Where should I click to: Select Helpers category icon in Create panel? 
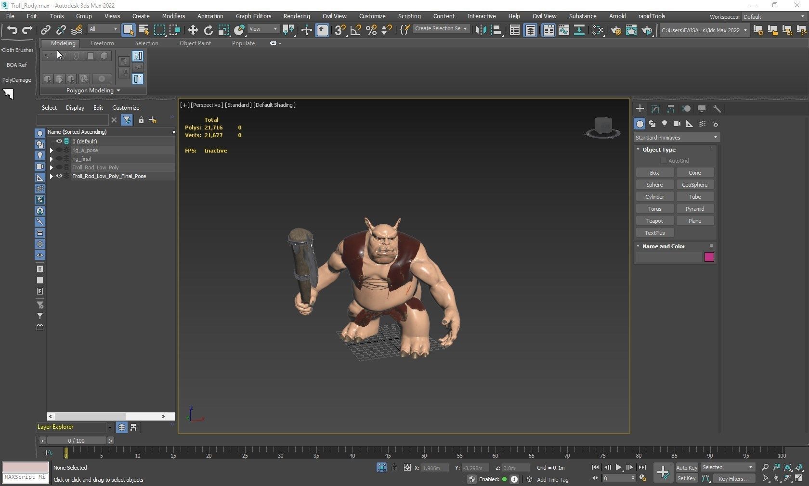690,124
